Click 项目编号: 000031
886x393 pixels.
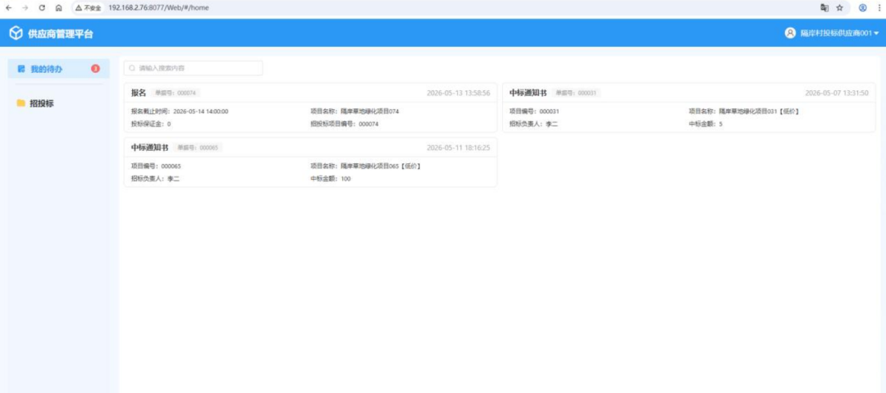534,112
